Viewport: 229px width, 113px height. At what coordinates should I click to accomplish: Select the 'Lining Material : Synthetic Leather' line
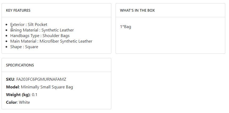(42, 30)
